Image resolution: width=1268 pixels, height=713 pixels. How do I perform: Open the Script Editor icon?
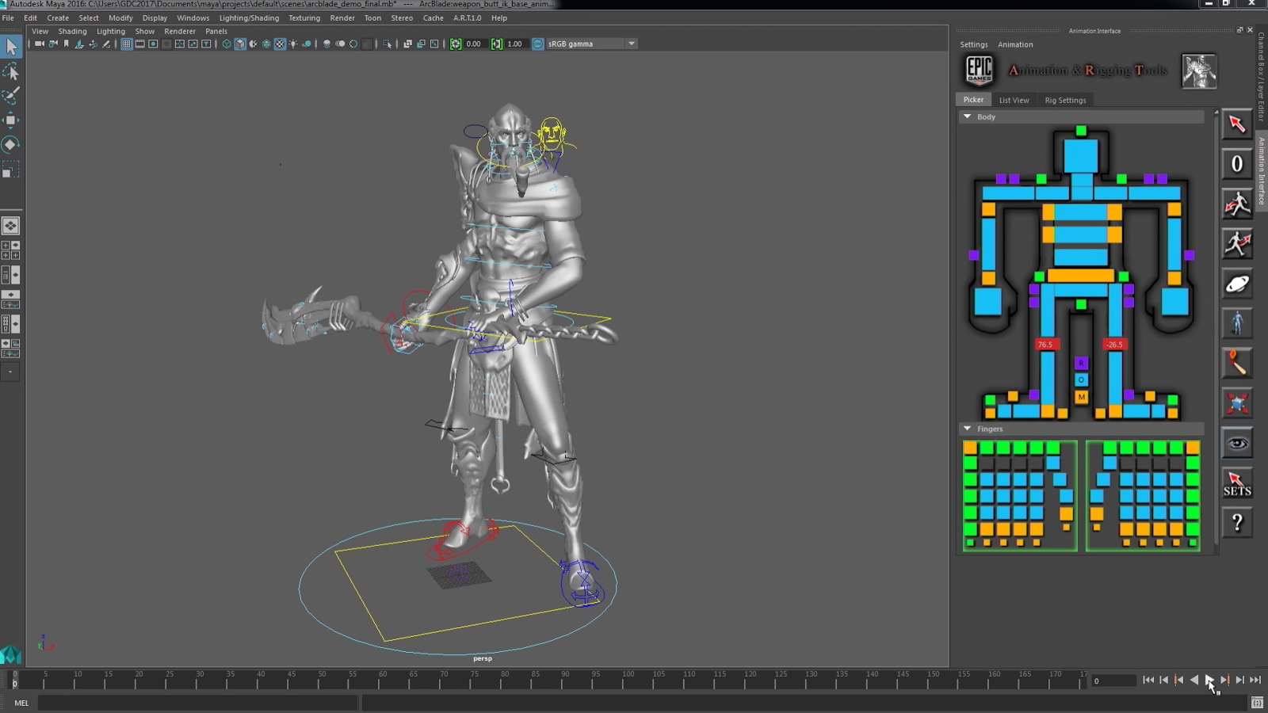click(1257, 703)
